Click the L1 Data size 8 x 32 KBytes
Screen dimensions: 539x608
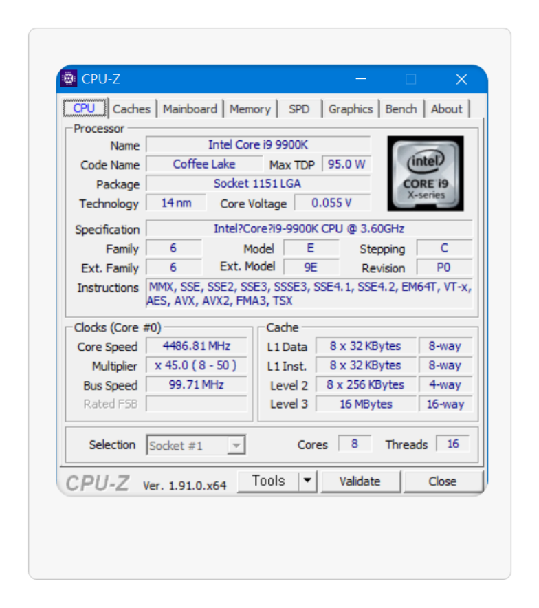click(x=366, y=346)
